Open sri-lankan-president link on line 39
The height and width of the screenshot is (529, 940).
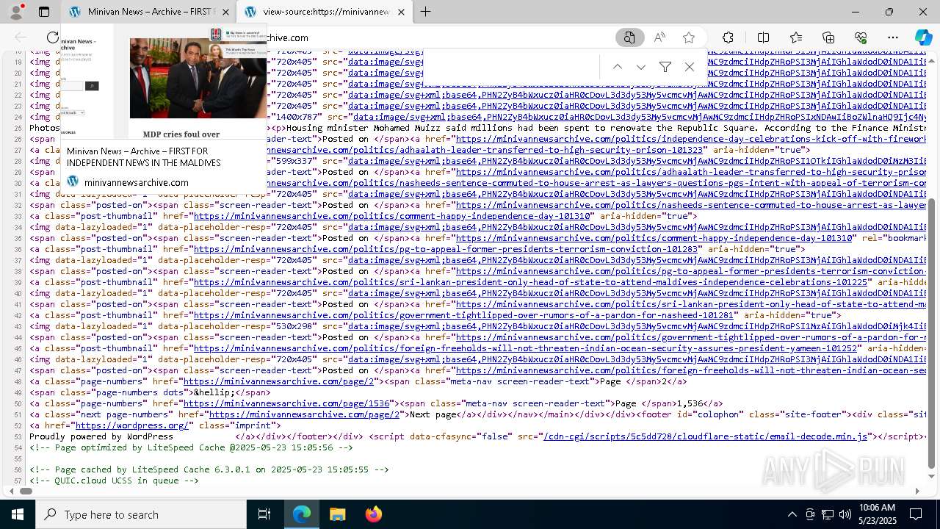pos(531,282)
